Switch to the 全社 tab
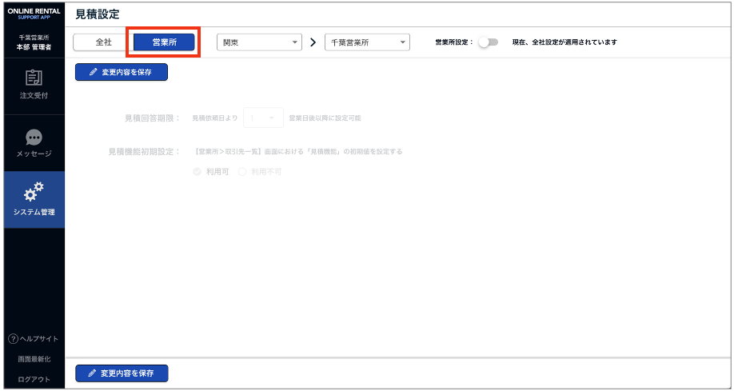734x391 pixels. [x=103, y=42]
